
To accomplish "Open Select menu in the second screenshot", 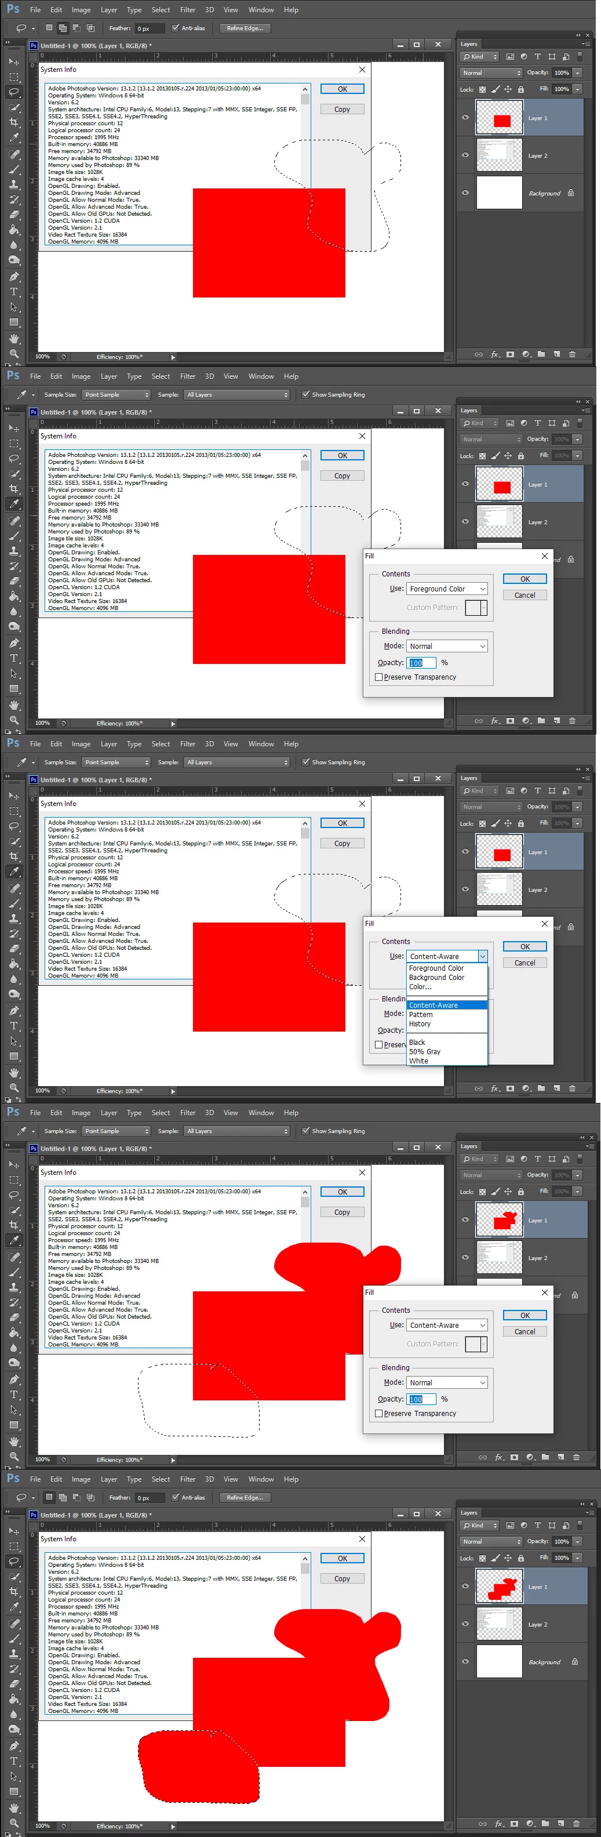I will pyautogui.click(x=161, y=376).
